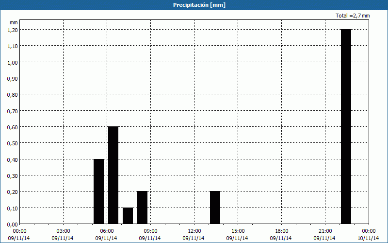Select the 0,80 y-axis label
Image resolution: width=388 pixels, height=243 pixels.
pyautogui.click(x=13, y=95)
